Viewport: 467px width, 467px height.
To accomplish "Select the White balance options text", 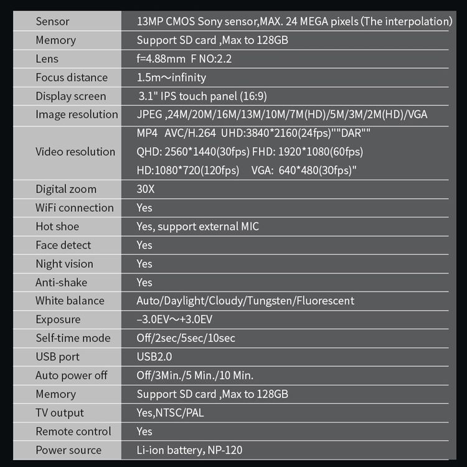I will [245, 301].
